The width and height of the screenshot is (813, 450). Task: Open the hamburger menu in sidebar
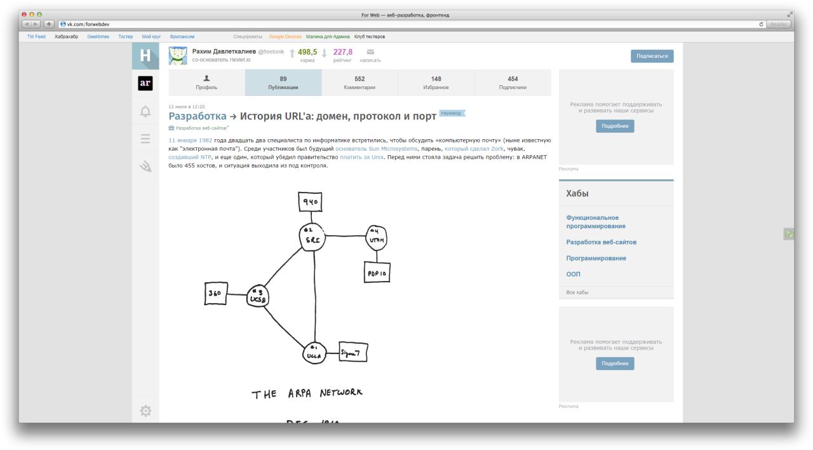145,139
